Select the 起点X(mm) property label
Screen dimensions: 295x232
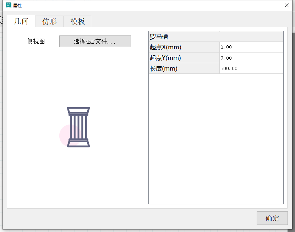(x=184, y=47)
